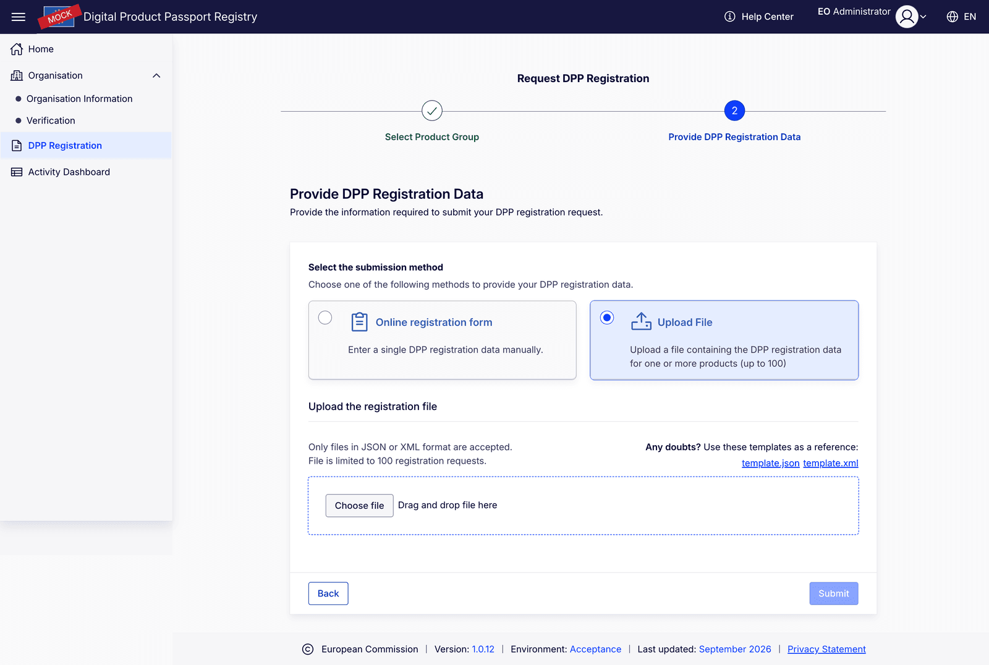Image resolution: width=989 pixels, height=665 pixels.
Task: Click the copyright symbol in footer
Action: pos(308,649)
